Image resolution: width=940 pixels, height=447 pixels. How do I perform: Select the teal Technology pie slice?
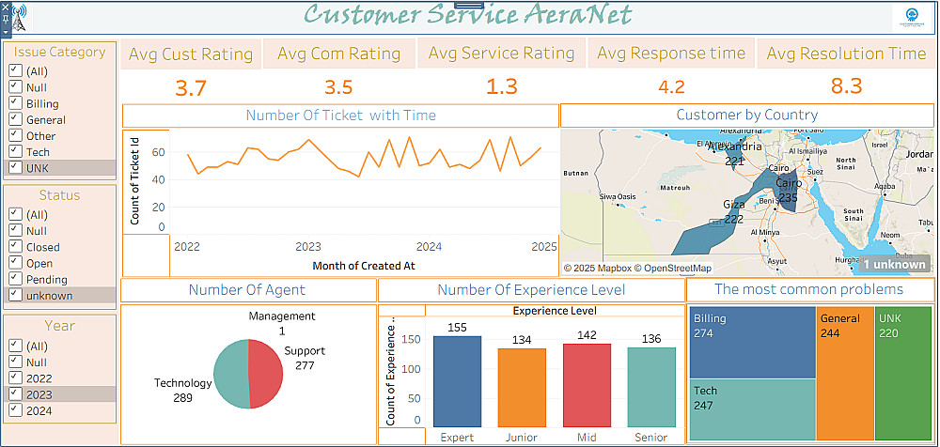[229, 374]
